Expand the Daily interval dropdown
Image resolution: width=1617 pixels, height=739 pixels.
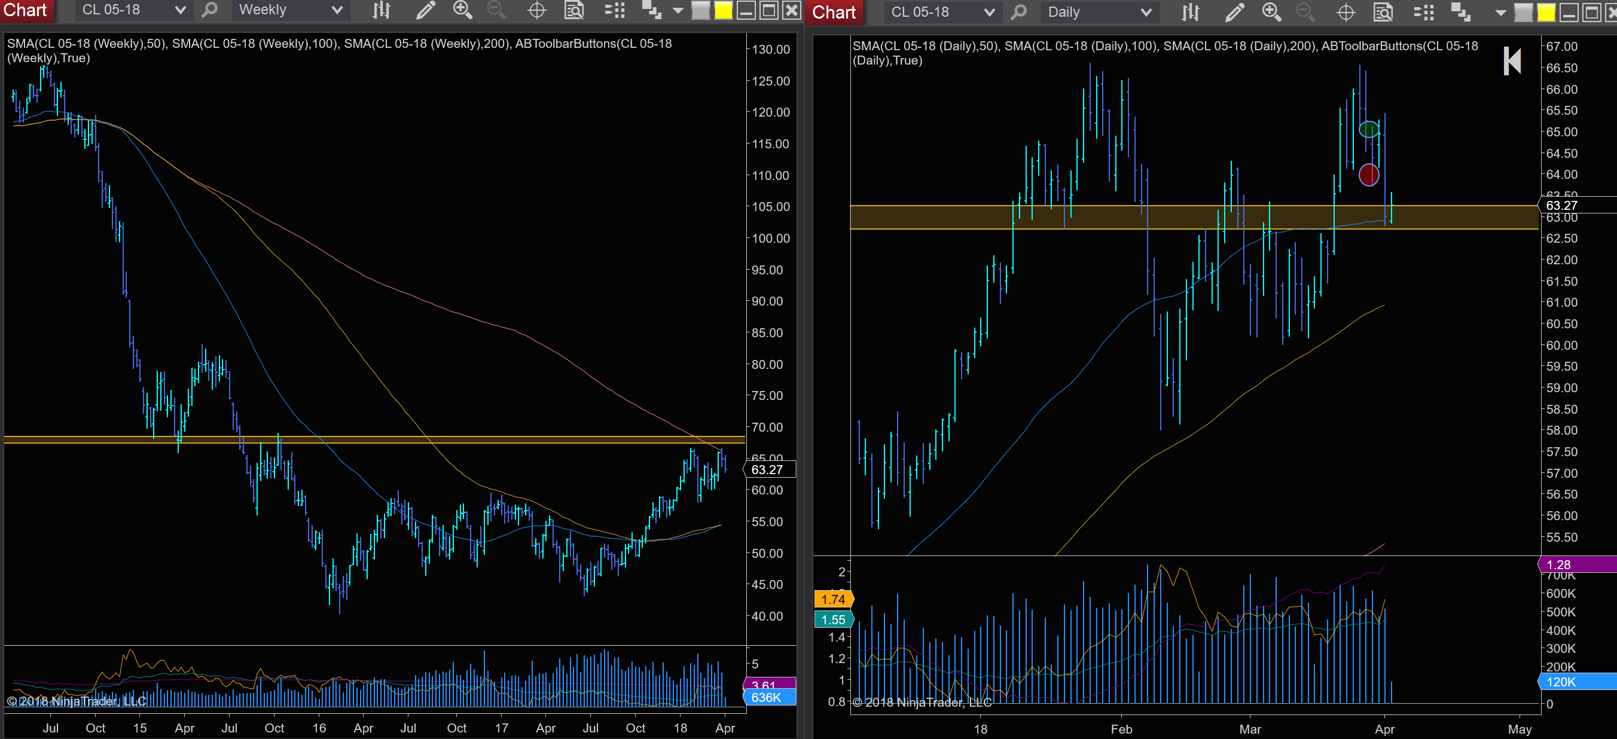pos(1146,13)
